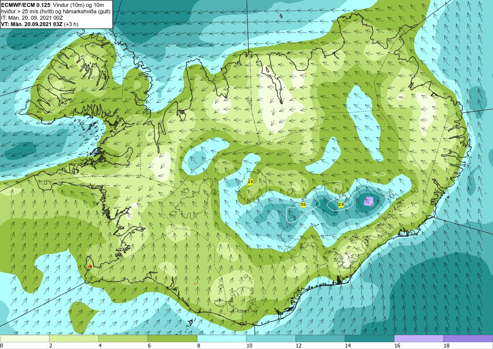This screenshot has height=349, width=493.
Task: Select the 0–2 m/s palest legend swatch
Action: 25,338
